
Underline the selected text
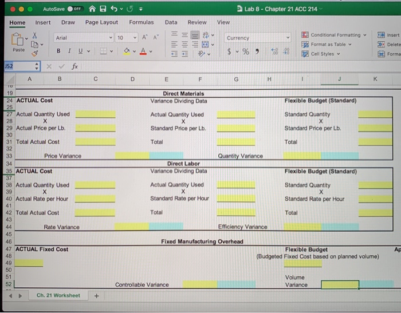pyautogui.click(x=81, y=51)
